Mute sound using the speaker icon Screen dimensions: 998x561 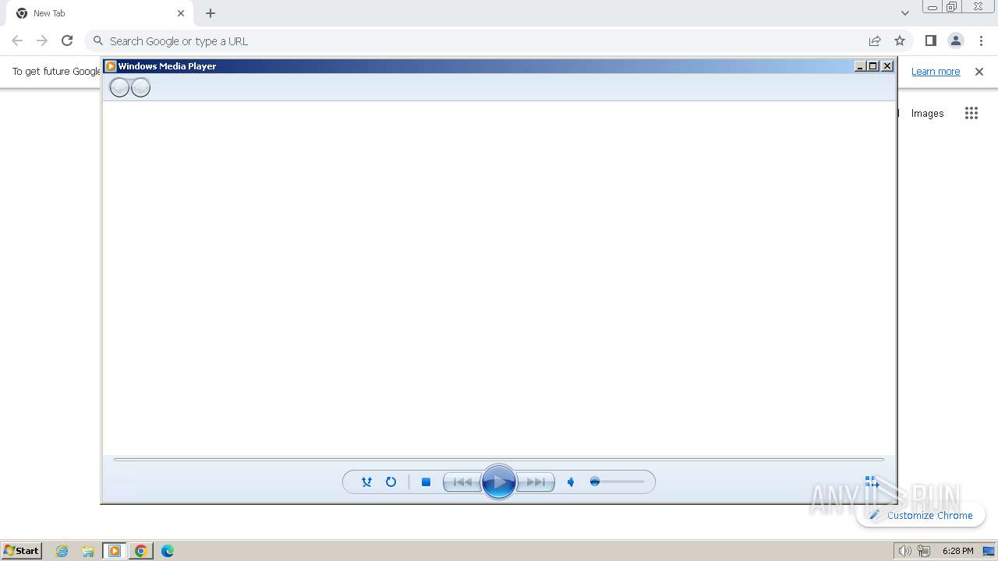point(571,482)
